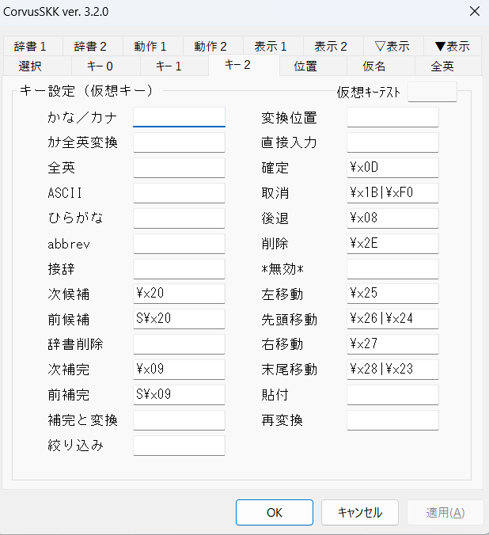Open the ▼表示 tab

click(x=453, y=46)
